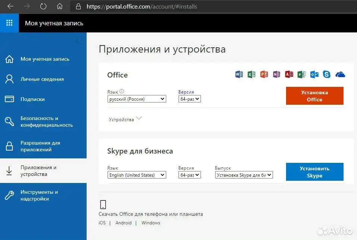Screen dimensions: 357x240
Task: Select the Access icon
Action: [x=289, y=74]
